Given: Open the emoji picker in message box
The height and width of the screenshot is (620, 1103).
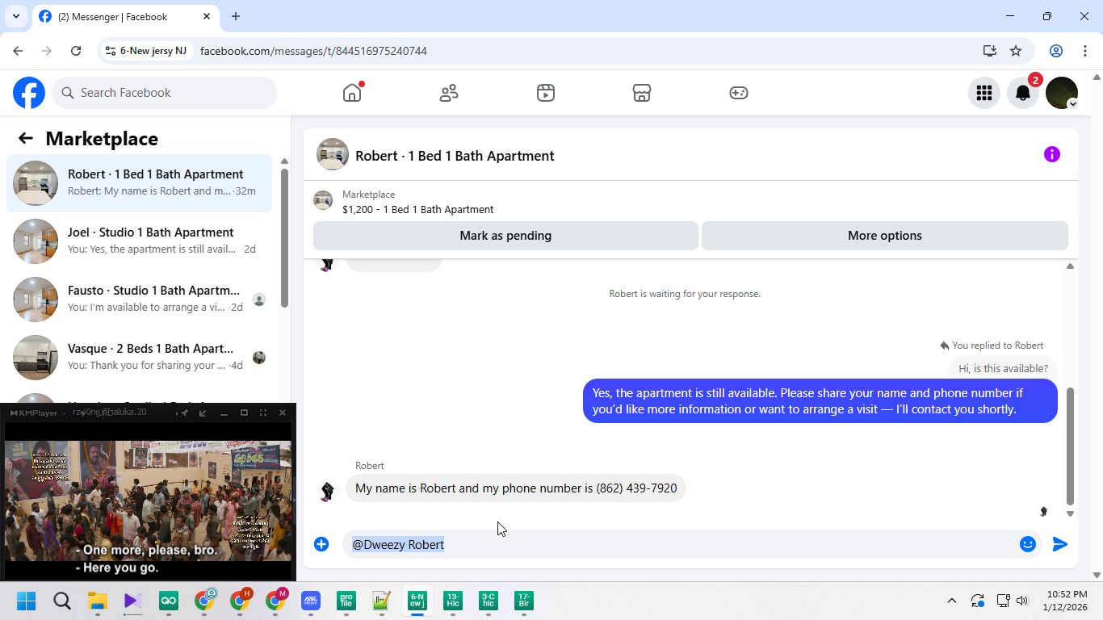Looking at the screenshot, I should coord(1028,544).
